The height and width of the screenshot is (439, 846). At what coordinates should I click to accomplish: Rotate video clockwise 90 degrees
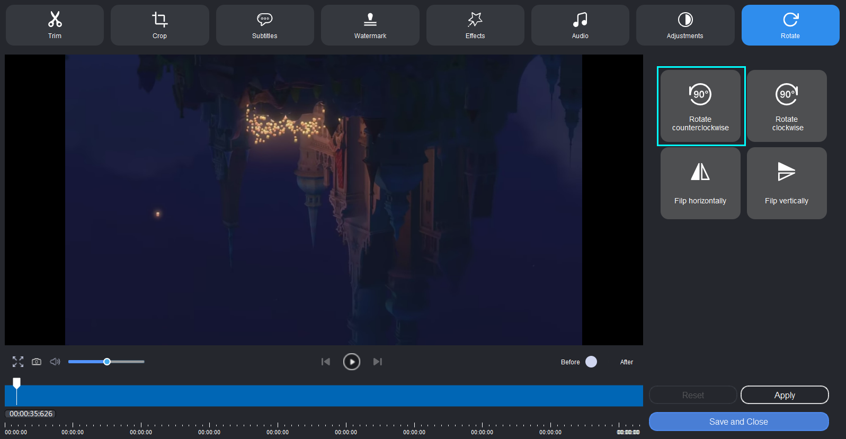pos(787,106)
